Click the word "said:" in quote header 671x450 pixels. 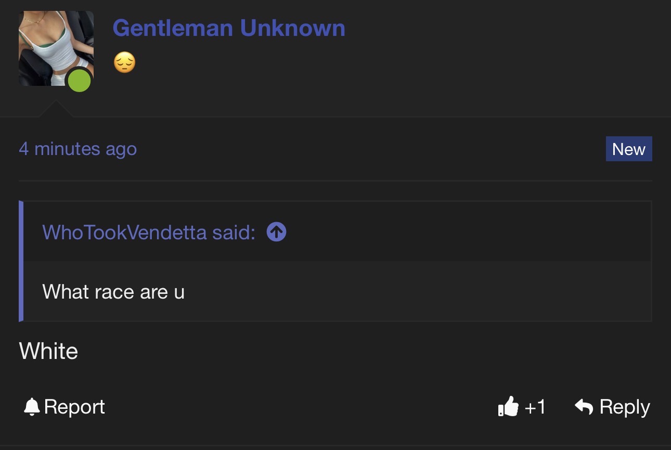click(234, 232)
